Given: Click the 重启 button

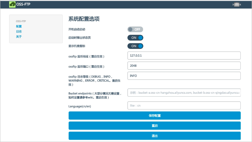Looking at the screenshot, I should [155, 126].
